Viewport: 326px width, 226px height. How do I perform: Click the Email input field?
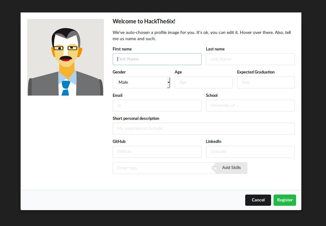pos(157,106)
